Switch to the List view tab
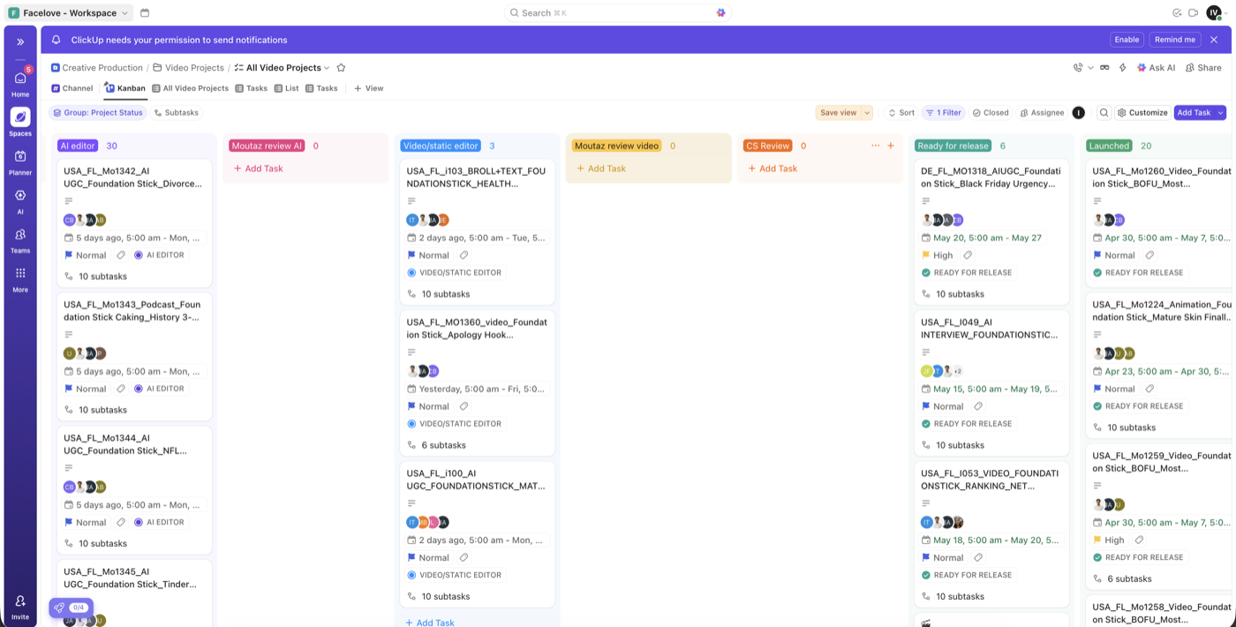This screenshot has height=627, width=1236. (286, 88)
